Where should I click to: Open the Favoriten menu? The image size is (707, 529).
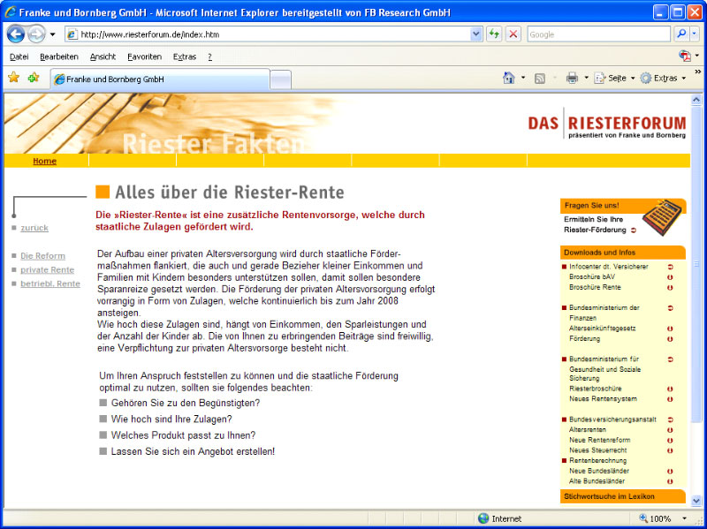click(x=144, y=57)
